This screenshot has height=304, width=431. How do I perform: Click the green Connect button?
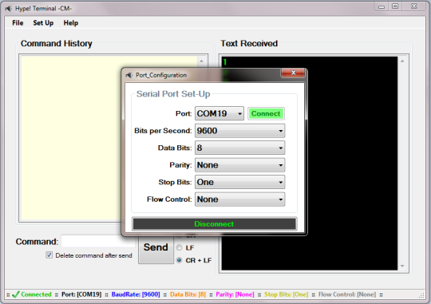click(266, 113)
